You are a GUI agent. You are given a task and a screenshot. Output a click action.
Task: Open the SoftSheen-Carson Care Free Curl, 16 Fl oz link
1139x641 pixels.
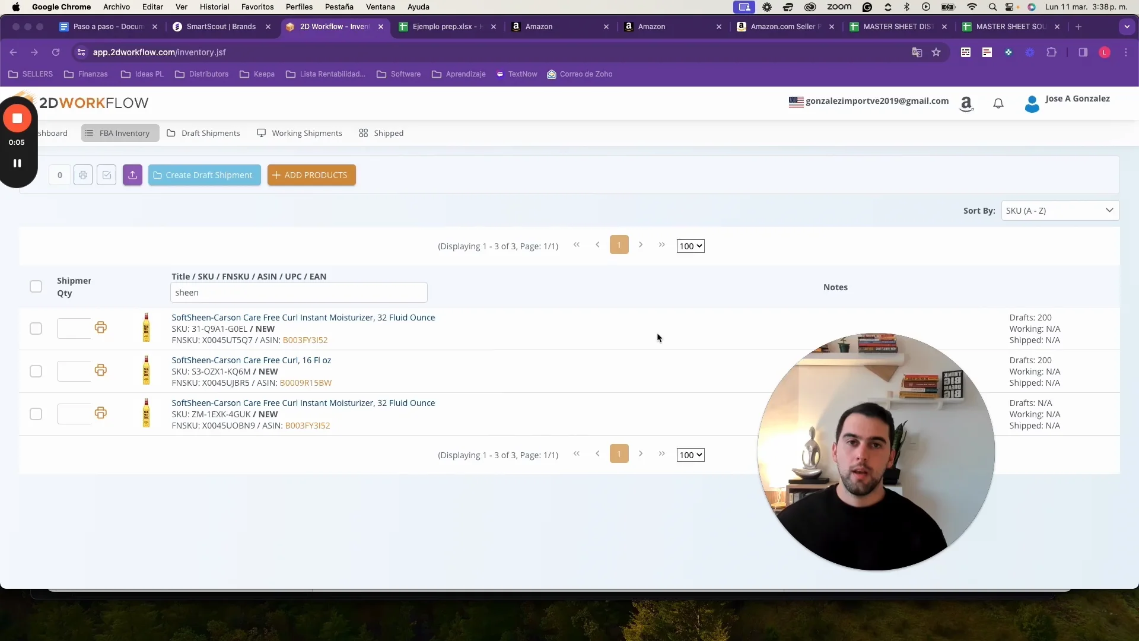point(252,360)
